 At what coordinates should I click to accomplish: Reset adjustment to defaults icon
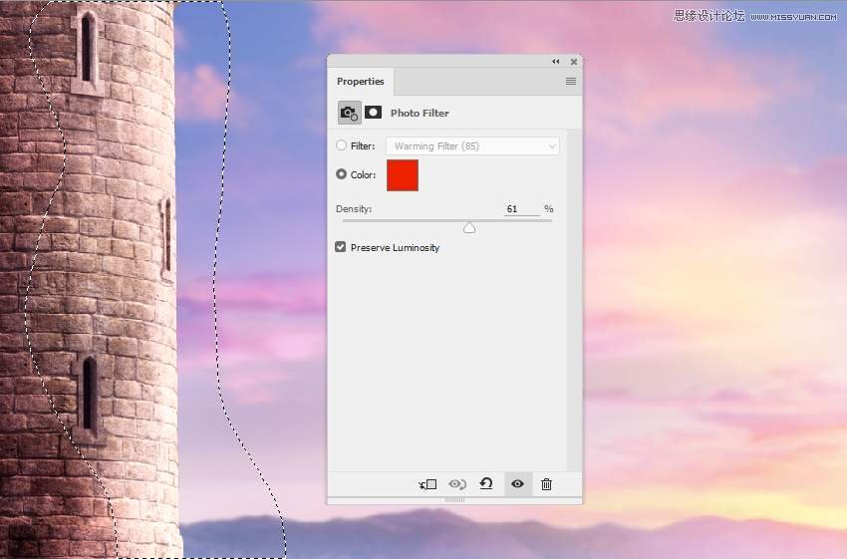point(486,484)
